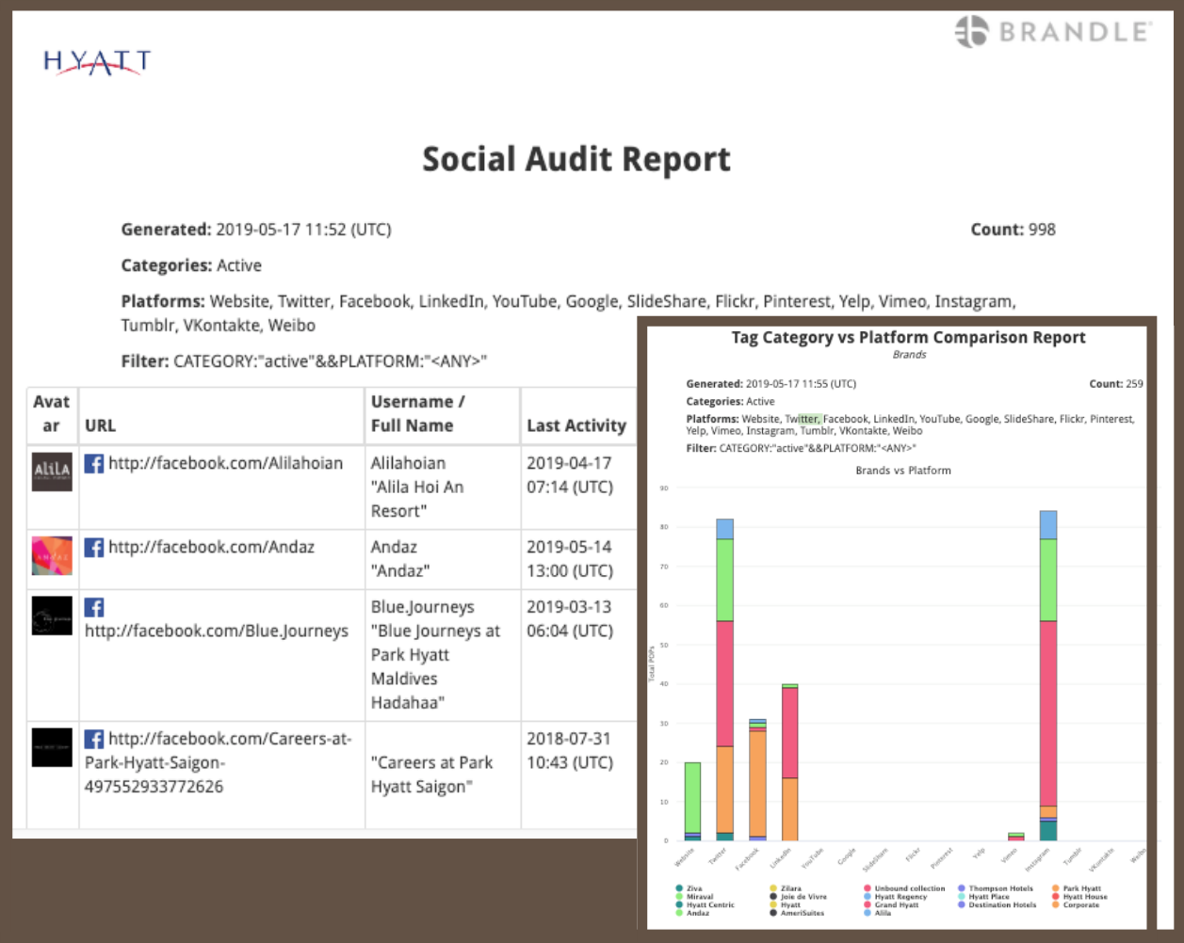Click the Pinterest x-axis label
Screen dimensions: 1184x943
[942, 857]
